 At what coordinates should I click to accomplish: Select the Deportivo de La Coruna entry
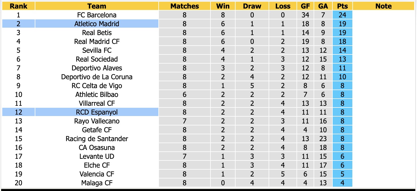(97, 77)
